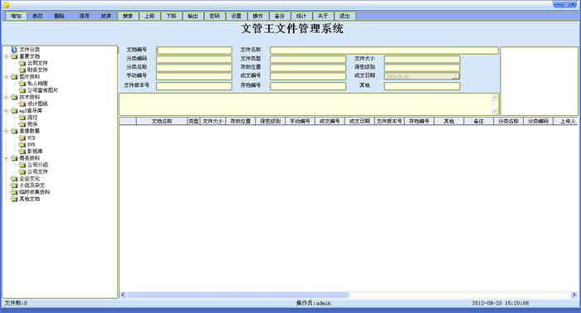Click the 企业文化 folder icon

pyautogui.click(x=14, y=179)
